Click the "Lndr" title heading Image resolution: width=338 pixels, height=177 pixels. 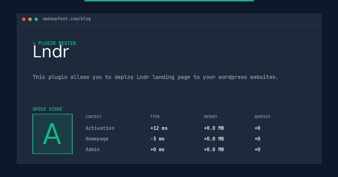tap(51, 52)
